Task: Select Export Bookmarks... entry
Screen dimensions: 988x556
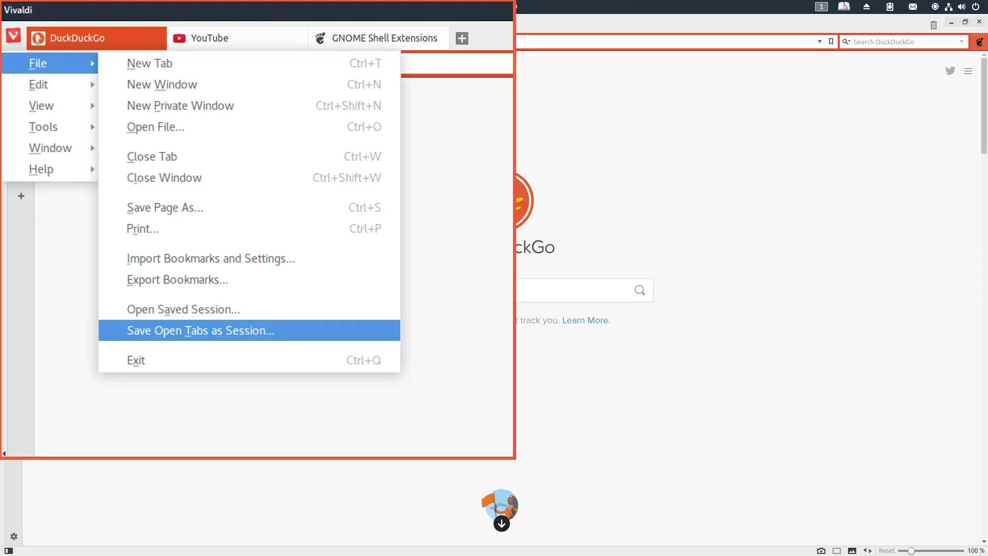Action: tap(249, 280)
